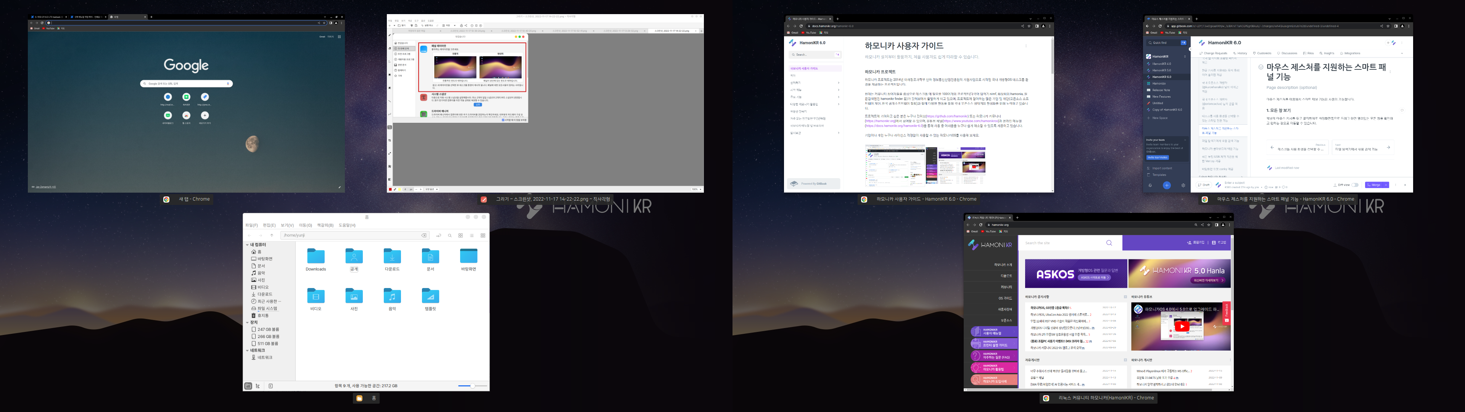Show tree view in file manager sidebar
Viewport: 1465px width, 412px height.
[258, 386]
